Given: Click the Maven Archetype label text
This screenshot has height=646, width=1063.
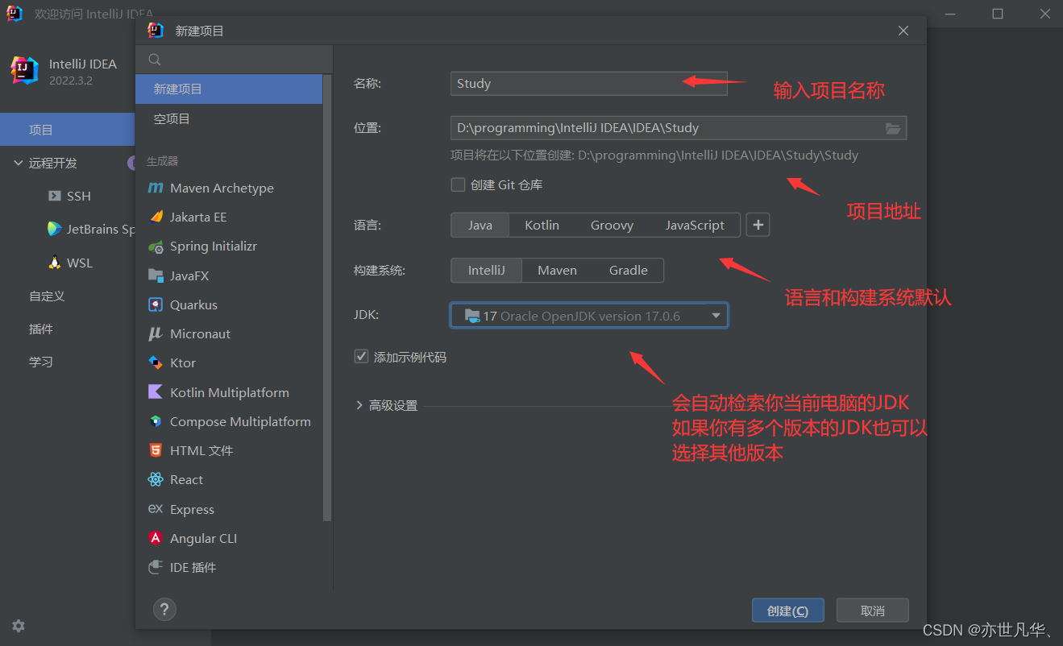Looking at the screenshot, I should pyautogui.click(x=222, y=188).
